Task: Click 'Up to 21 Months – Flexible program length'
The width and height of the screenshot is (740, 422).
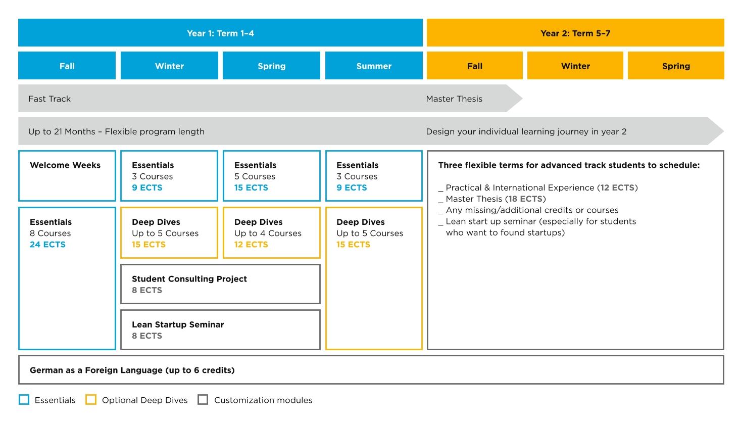Action: click(116, 131)
